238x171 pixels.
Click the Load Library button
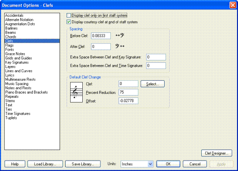pyautogui.click(x=45, y=164)
